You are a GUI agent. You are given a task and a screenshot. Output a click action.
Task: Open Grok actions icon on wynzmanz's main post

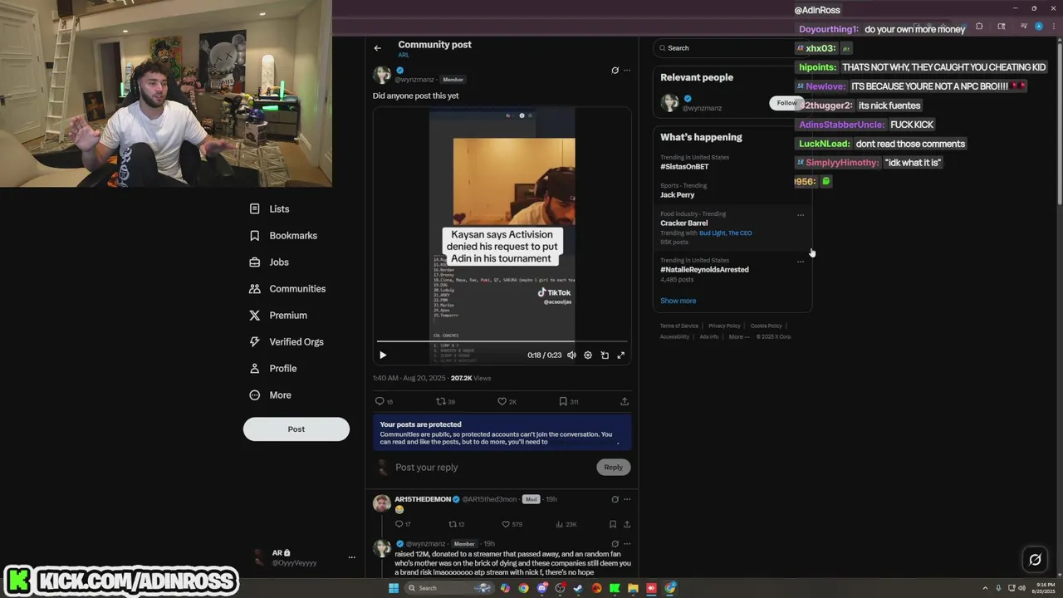615,71
